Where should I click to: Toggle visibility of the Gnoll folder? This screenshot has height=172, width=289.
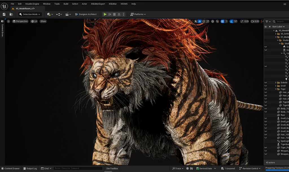point(266,86)
